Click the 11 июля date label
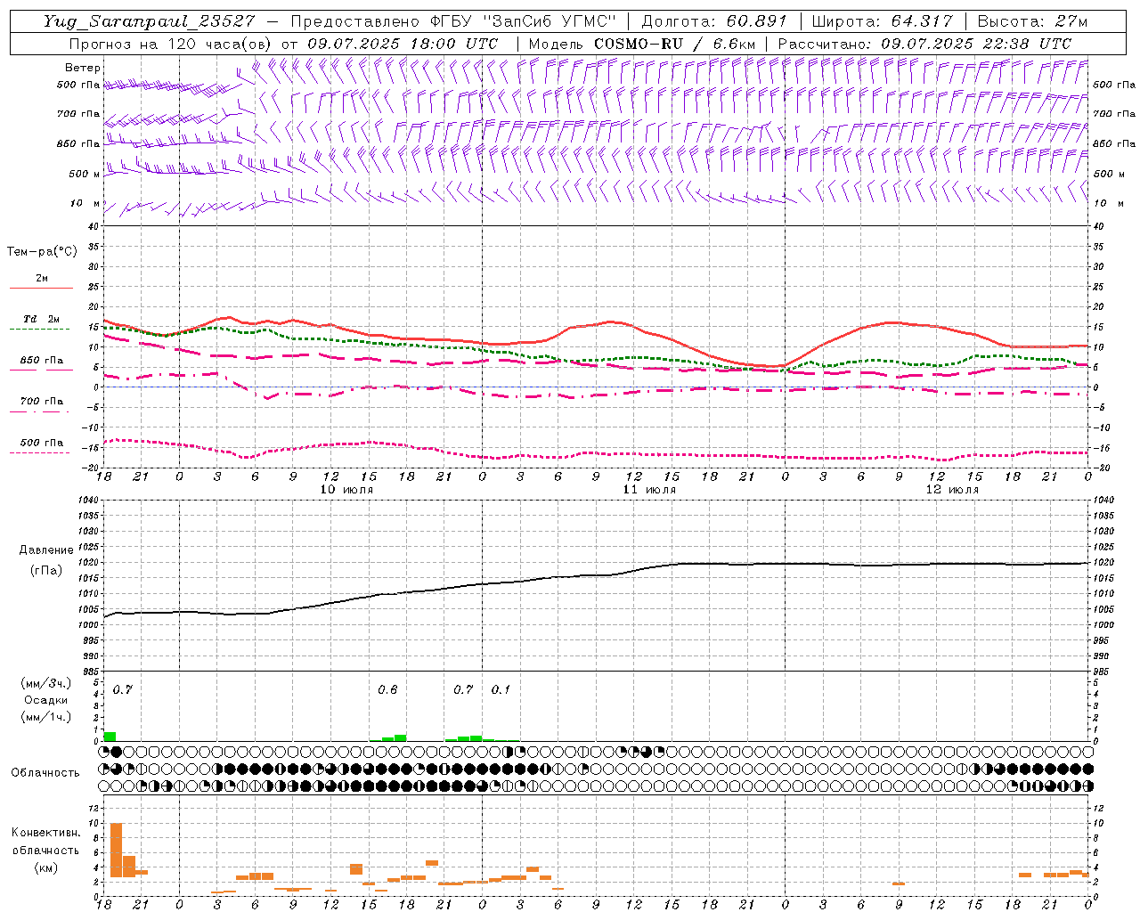Image resolution: width=1140 pixels, height=912 pixels. click(x=649, y=490)
